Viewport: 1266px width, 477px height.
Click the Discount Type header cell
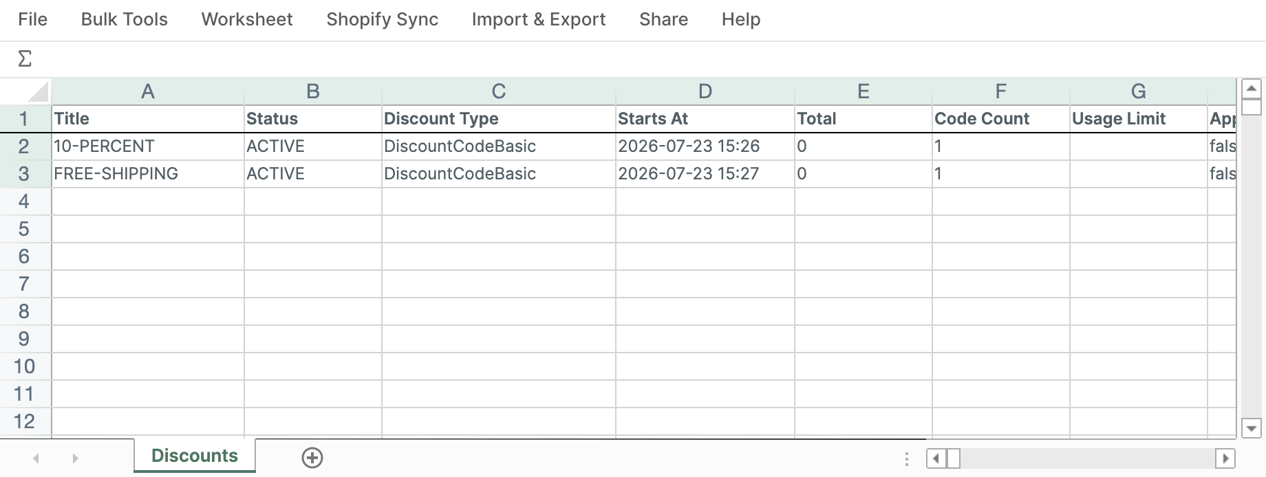coord(499,119)
